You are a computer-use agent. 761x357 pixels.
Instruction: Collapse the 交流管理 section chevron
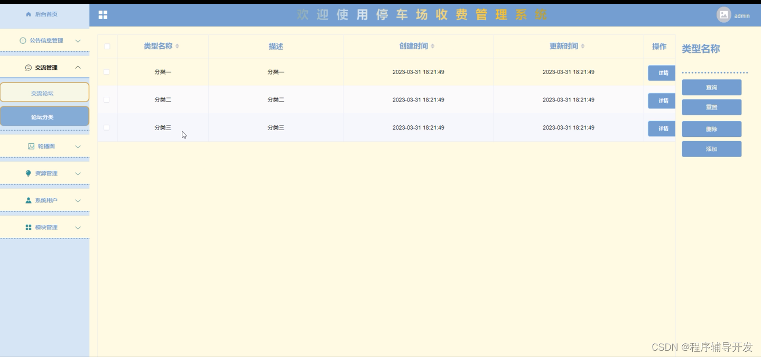point(79,67)
